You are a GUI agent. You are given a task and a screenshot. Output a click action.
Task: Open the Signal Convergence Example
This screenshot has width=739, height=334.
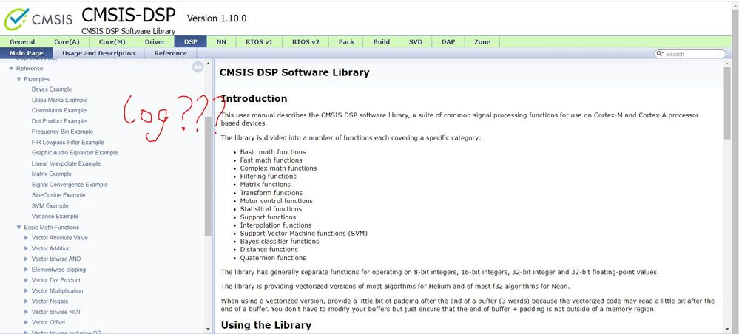[x=70, y=185]
